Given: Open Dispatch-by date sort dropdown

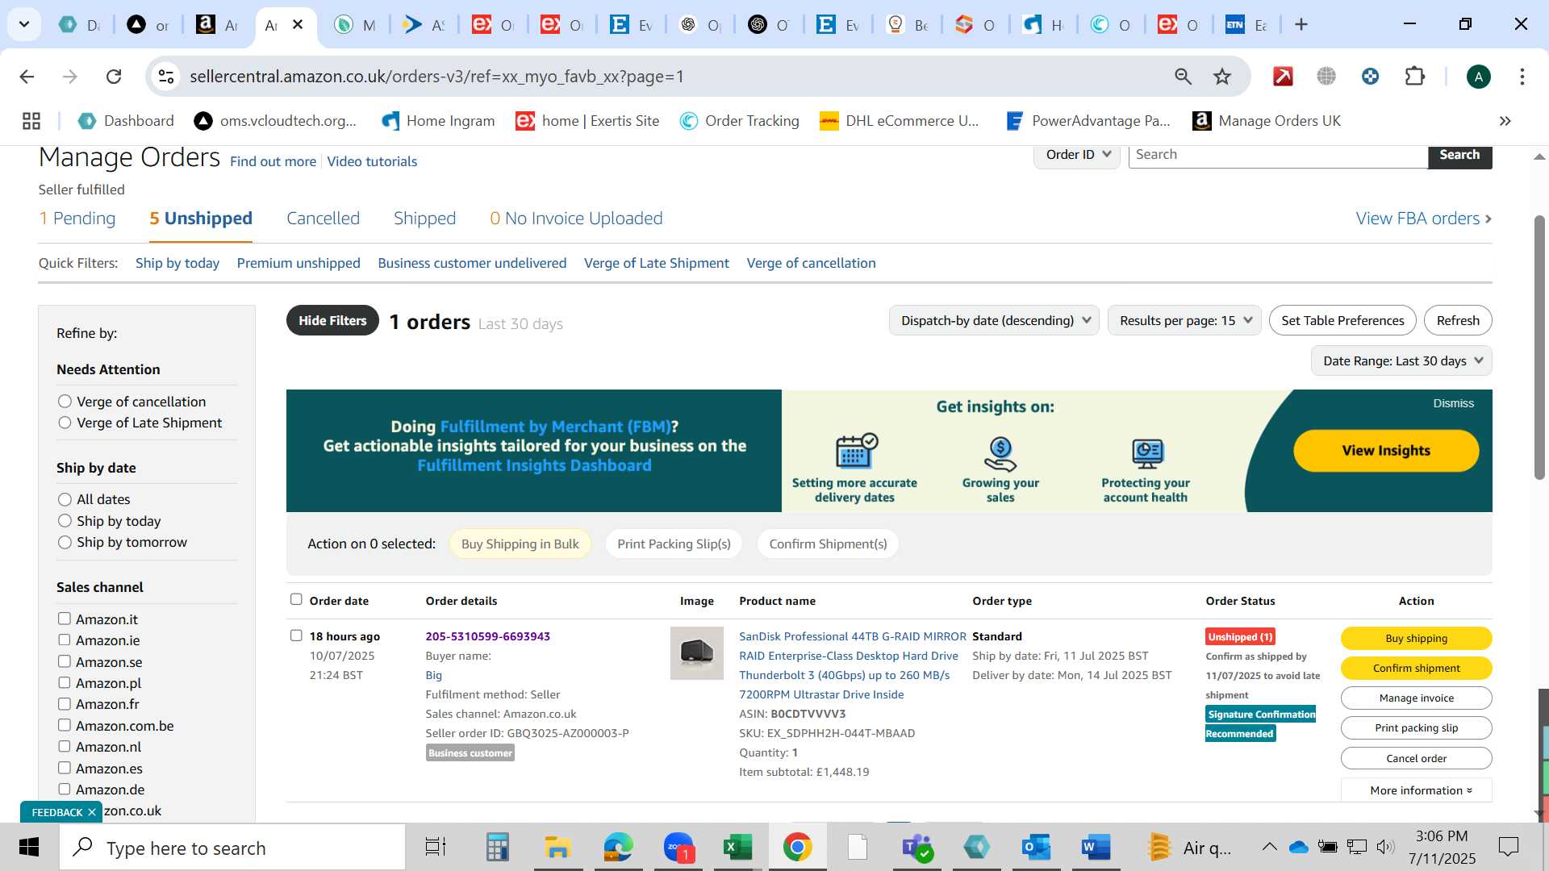Looking at the screenshot, I should click(994, 321).
